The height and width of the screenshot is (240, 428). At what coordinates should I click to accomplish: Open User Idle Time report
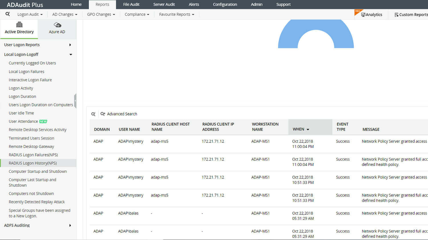21,113
